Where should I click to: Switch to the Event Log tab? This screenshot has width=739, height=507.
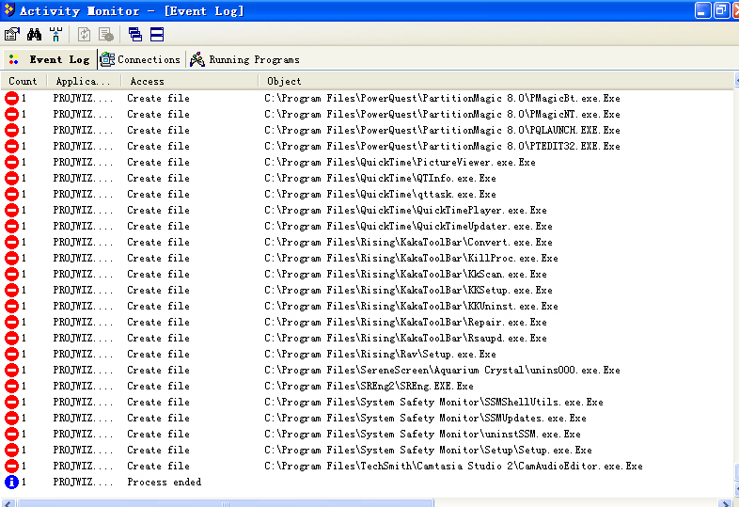point(50,59)
